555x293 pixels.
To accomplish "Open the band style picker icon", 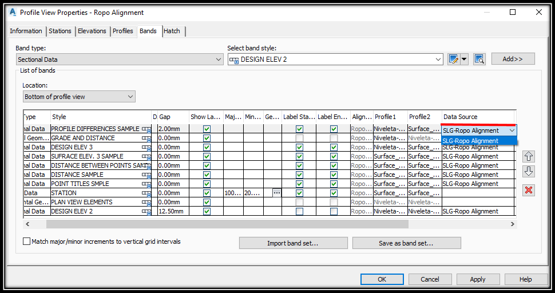I will 479,59.
